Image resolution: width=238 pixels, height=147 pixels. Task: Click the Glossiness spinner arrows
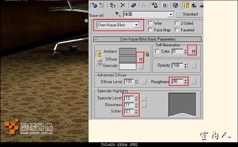(136, 105)
